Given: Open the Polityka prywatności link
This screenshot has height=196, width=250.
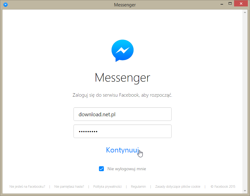Looking at the screenshot, I should 107,186.
